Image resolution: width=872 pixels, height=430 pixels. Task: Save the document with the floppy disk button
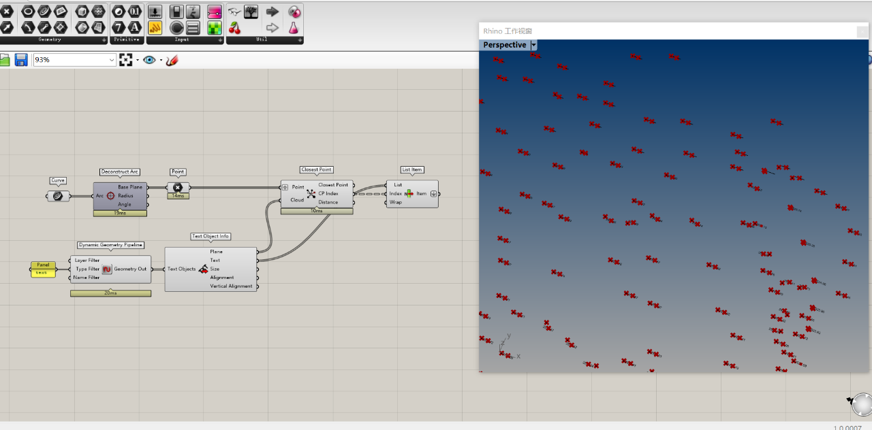click(x=21, y=60)
